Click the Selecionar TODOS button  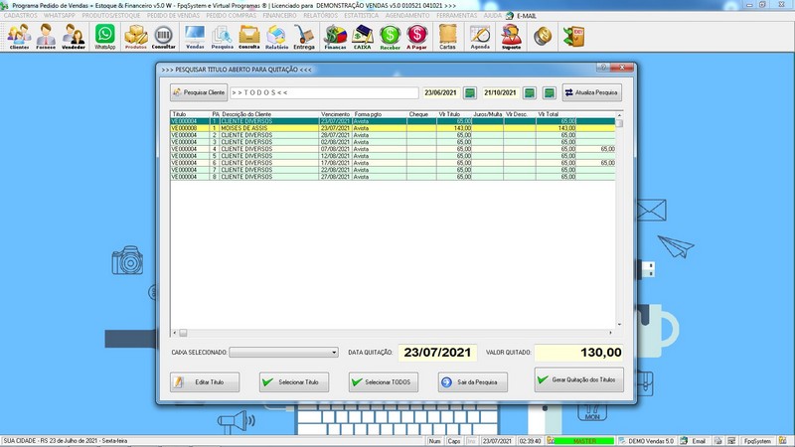coord(384,382)
